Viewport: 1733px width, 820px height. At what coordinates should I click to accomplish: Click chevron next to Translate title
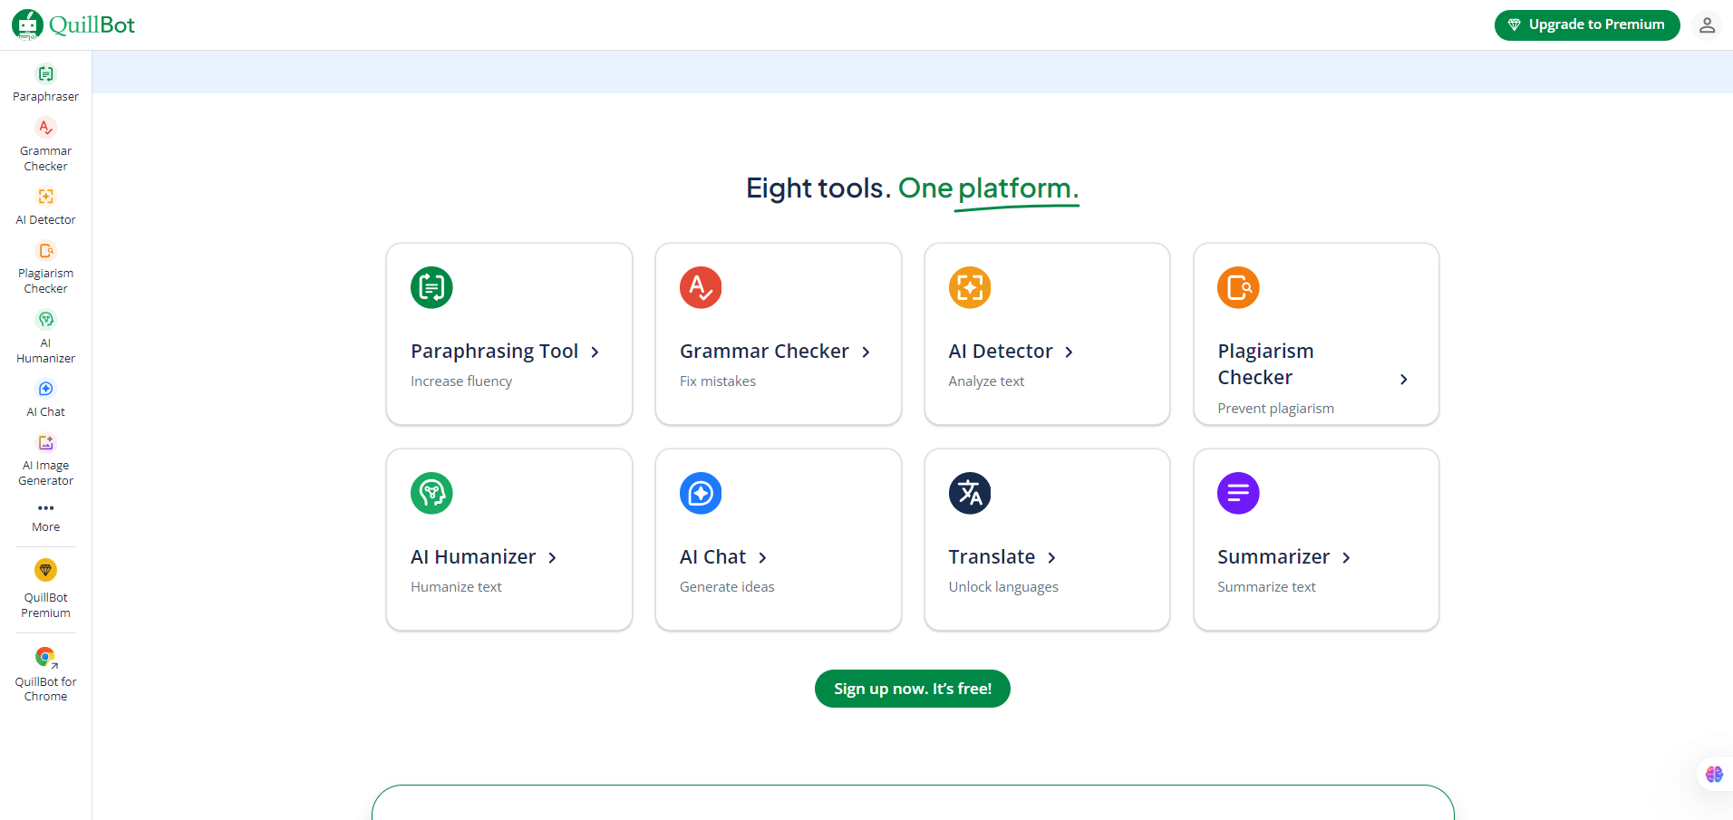tap(1051, 558)
